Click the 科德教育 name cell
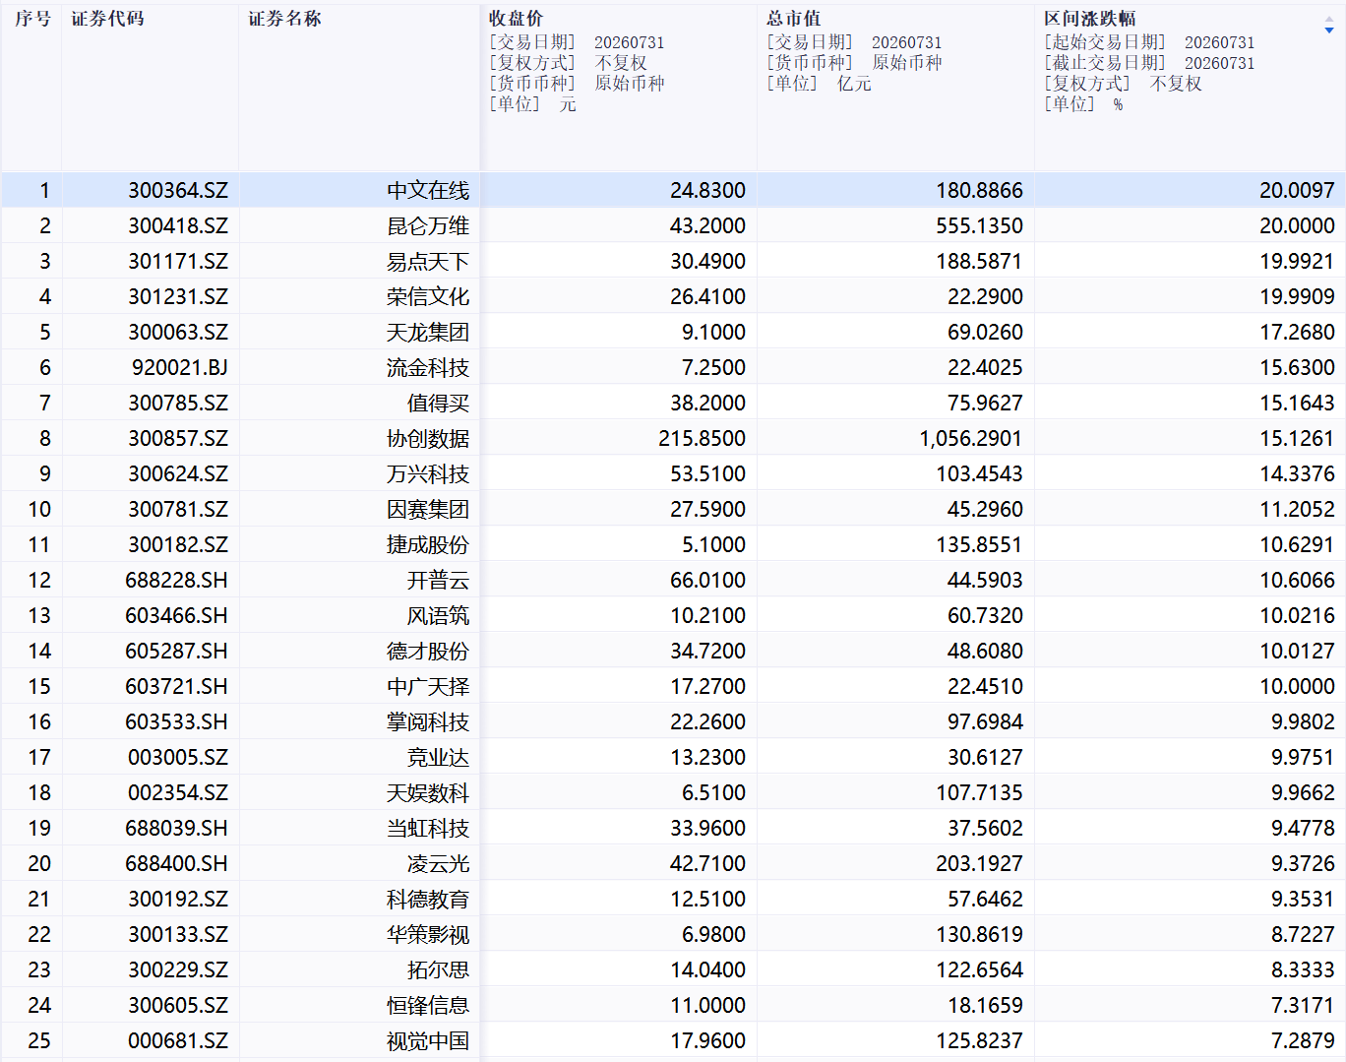Viewport: 1346px width, 1062px height. [428, 899]
